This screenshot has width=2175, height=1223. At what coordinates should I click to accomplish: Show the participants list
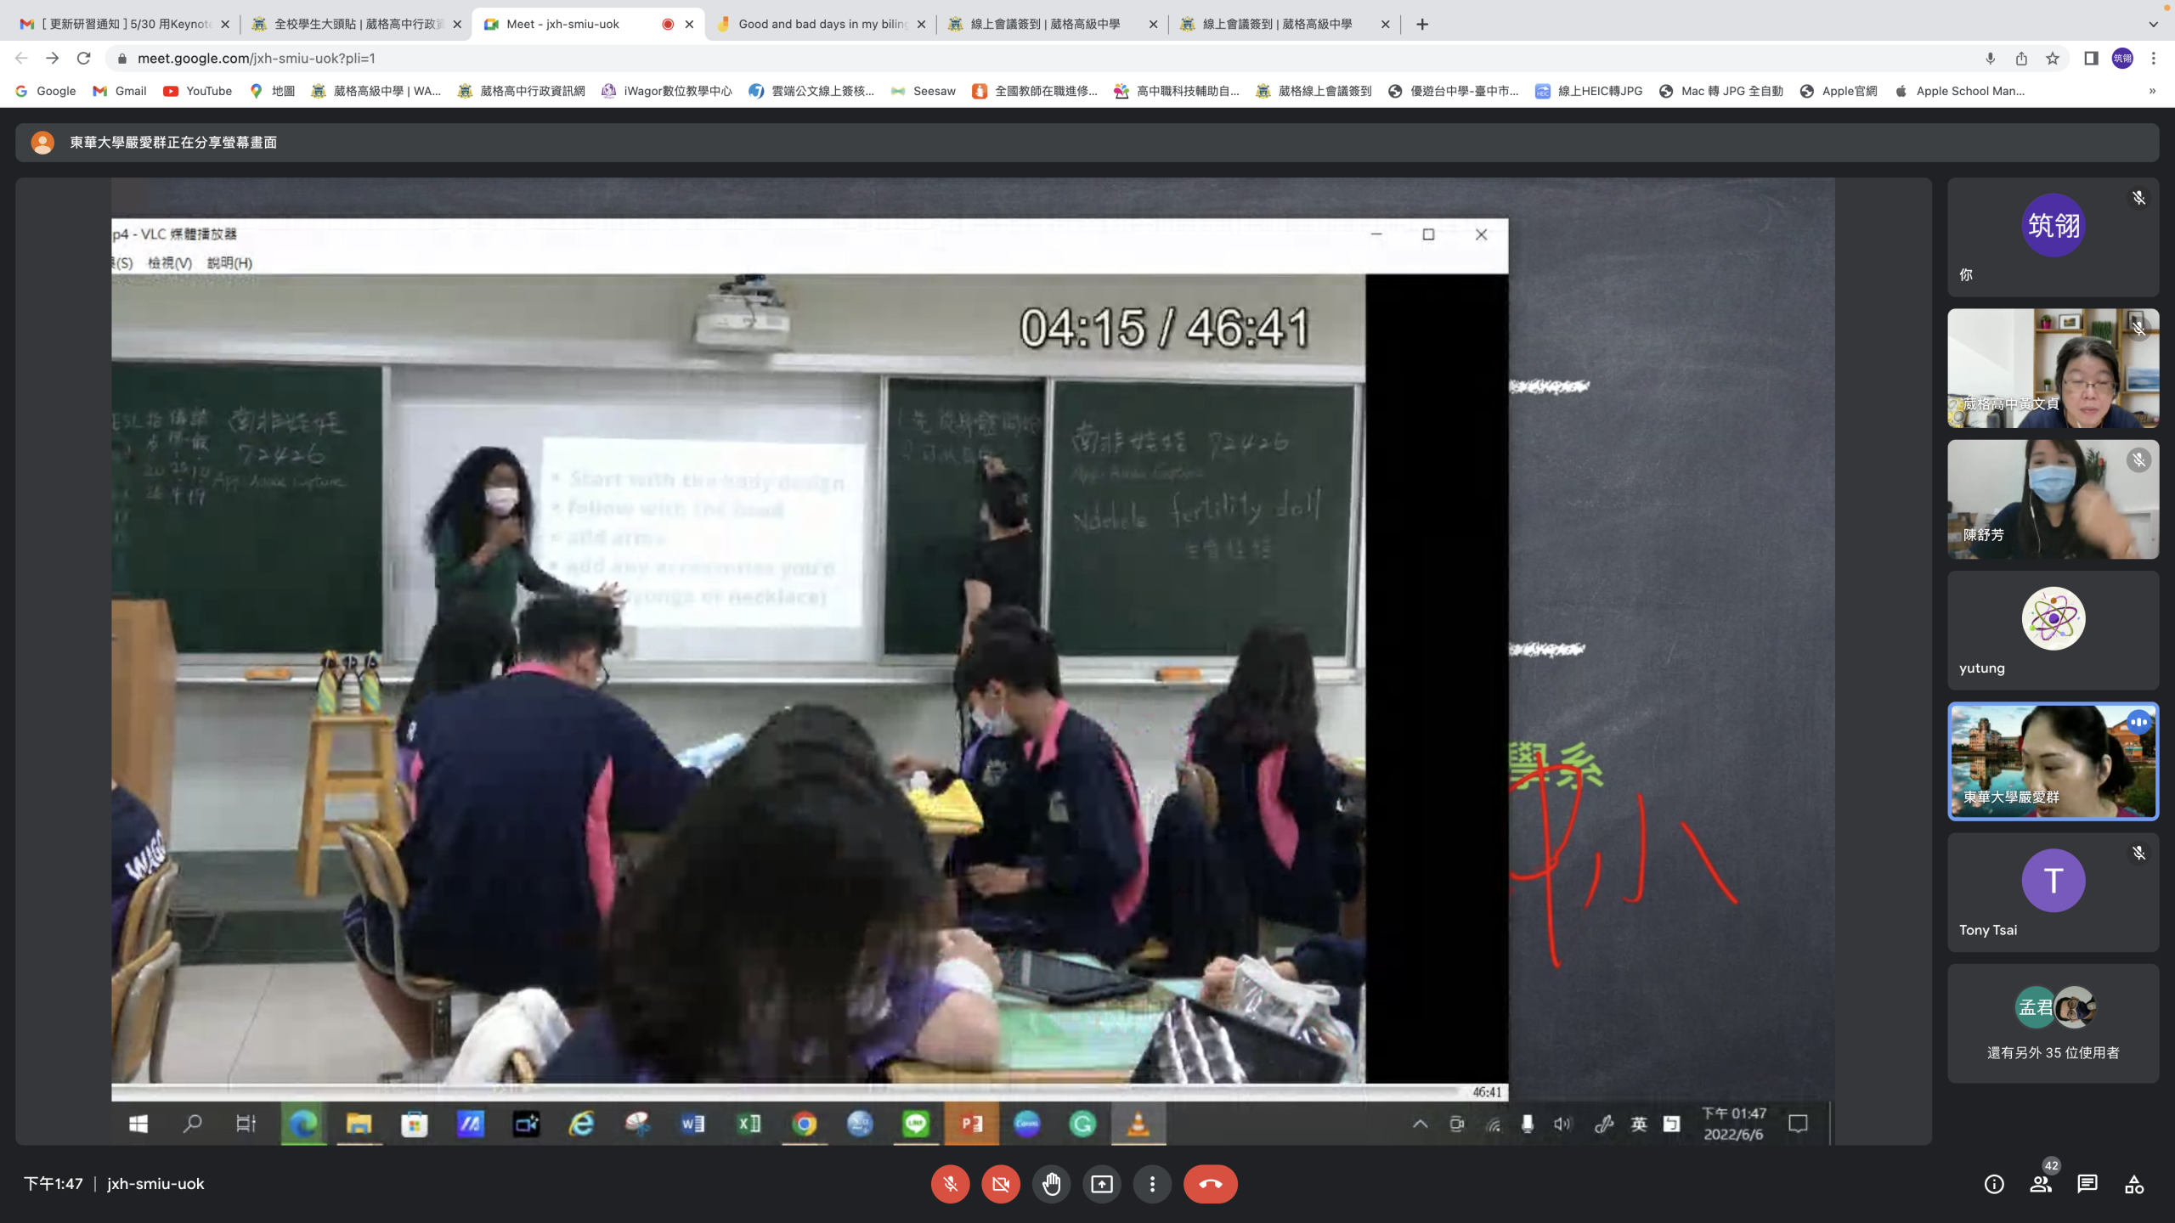2041,1184
